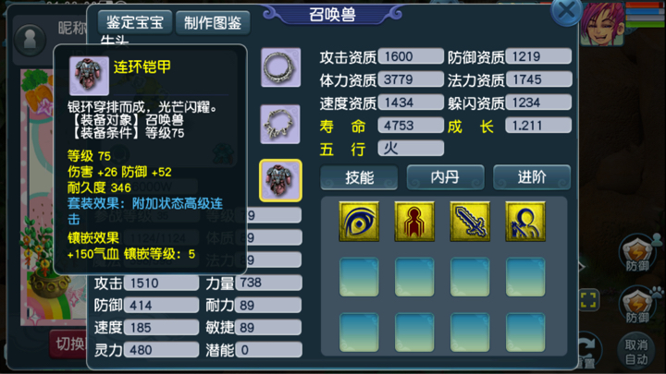666x374 pixels.
Task: Select the ring collar equipment slot
Action: (281, 67)
